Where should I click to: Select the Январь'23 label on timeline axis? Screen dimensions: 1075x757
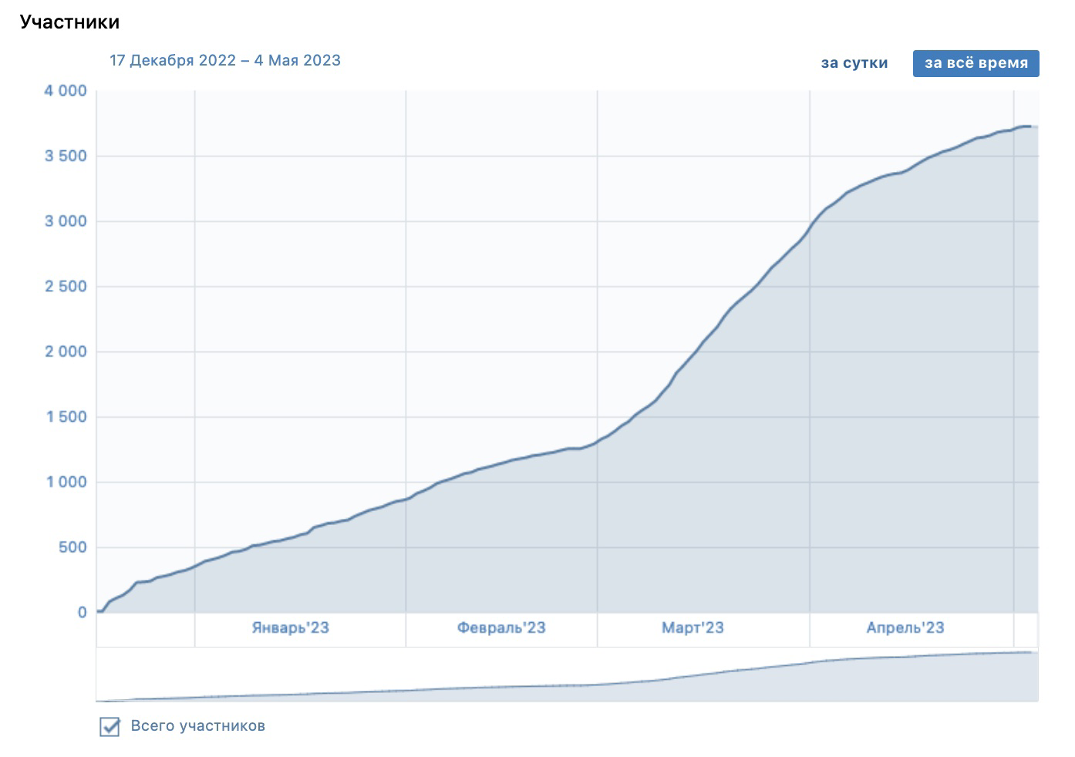point(291,627)
